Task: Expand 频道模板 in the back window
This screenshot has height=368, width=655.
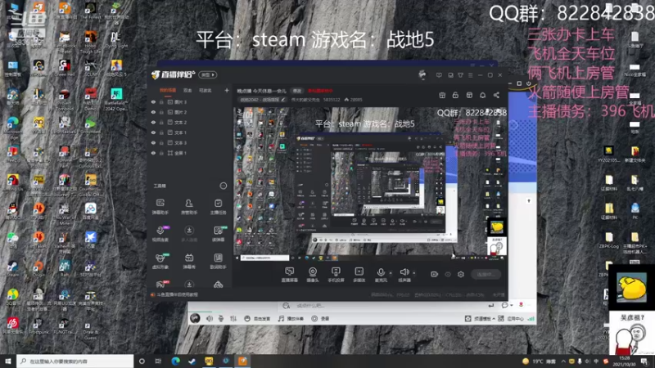Action: coord(481,319)
